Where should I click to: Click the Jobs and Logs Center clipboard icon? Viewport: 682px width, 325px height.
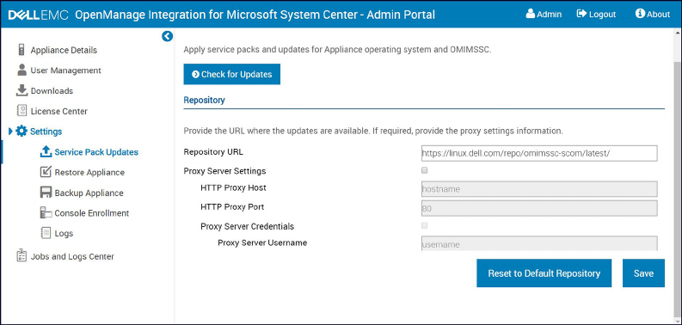pyautogui.click(x=22, y=256)
